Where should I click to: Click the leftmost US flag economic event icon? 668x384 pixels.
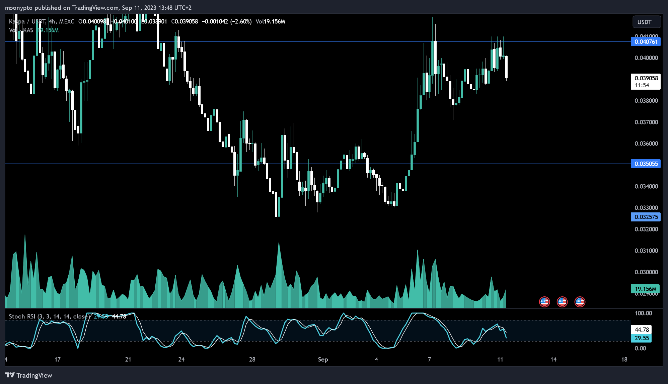pyautogui.click(x=544, y=302)
